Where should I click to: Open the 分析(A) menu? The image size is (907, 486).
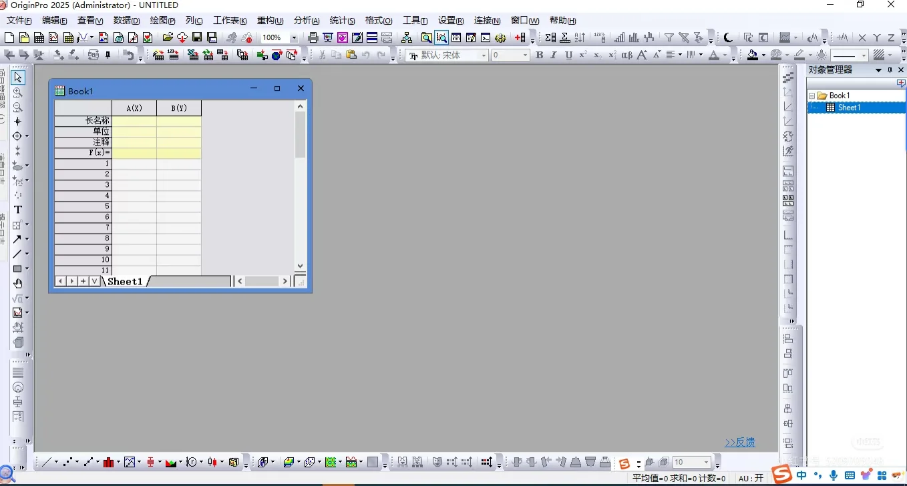point(307,21)
